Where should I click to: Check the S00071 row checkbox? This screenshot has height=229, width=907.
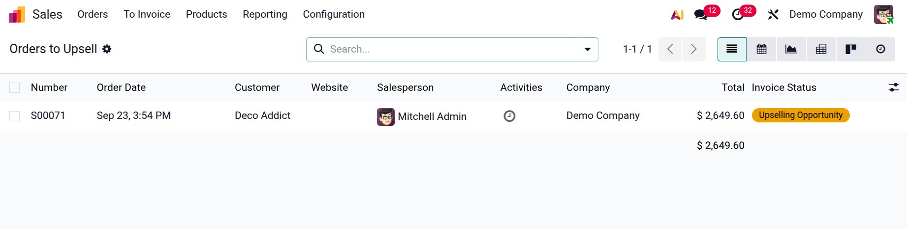15,116
